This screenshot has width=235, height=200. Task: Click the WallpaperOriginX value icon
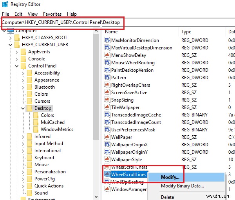(x=107, y=144)
